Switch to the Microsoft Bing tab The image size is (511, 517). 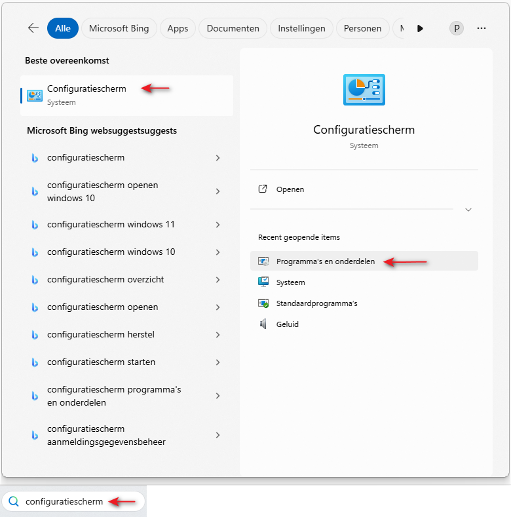[x=119, y=28]
